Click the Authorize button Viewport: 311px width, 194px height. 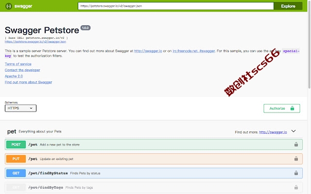[x=282, y=108]
